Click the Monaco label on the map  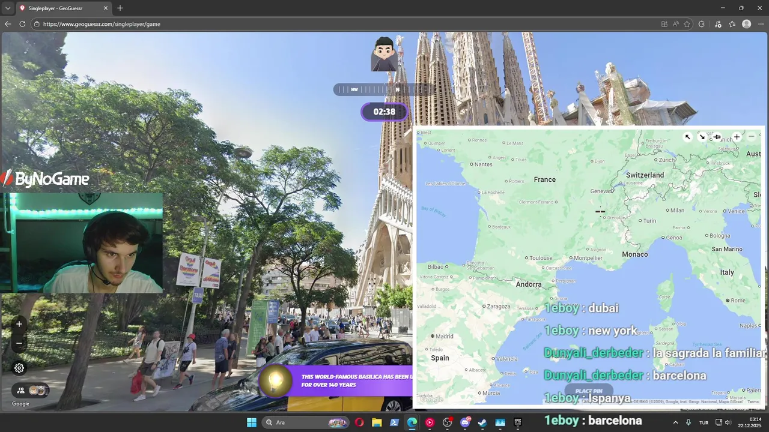[x=635, y=254]
